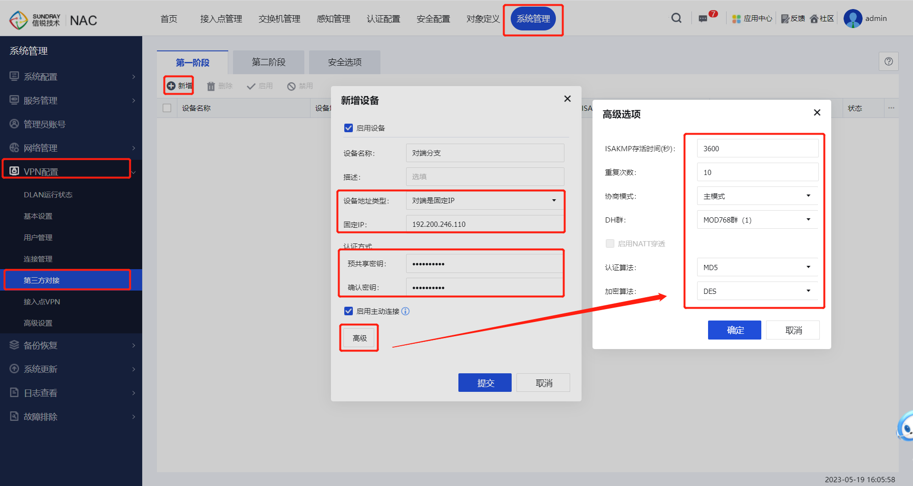Click the 备份恢复 sidebar icon
This screenshot has width=913, height=486.
point(14,345)
